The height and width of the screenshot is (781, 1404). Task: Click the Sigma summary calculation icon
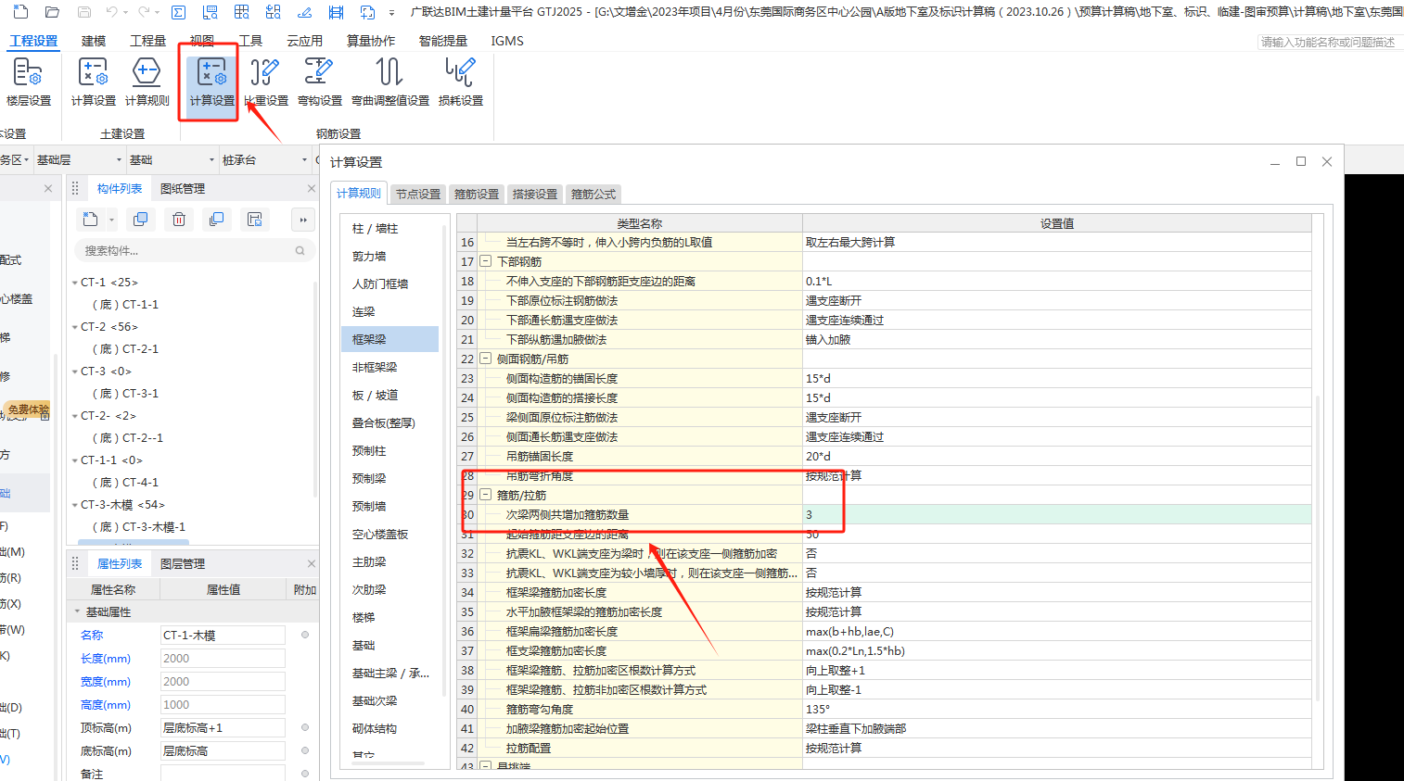coord(179,12)
